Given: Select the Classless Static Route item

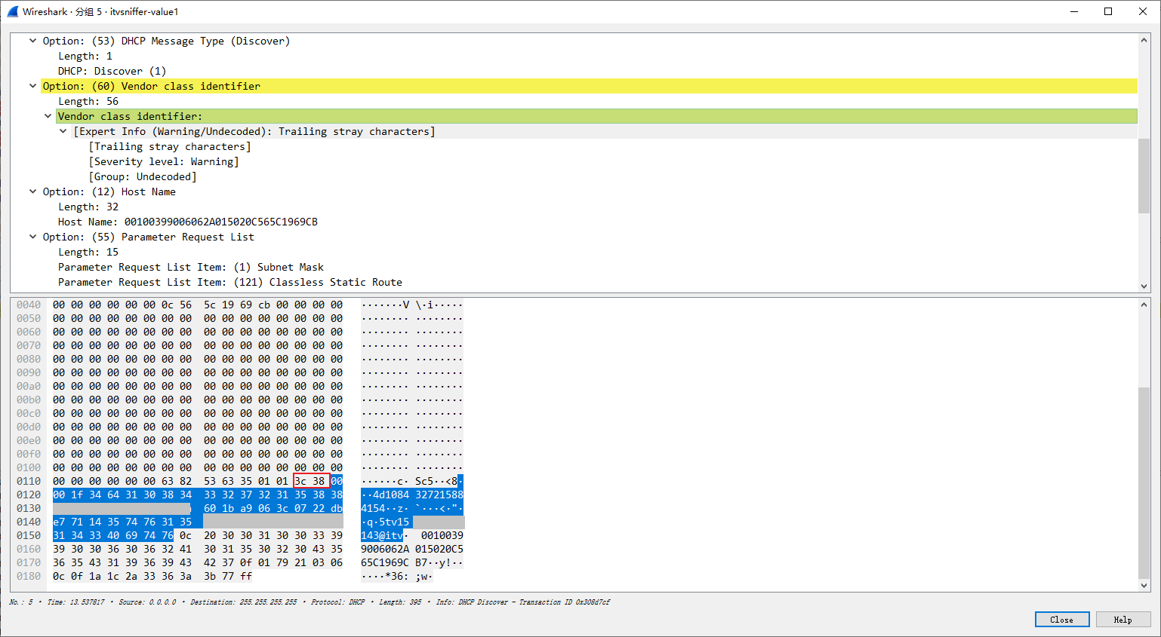Looking at the screenshot, I should tap(229, 282).
